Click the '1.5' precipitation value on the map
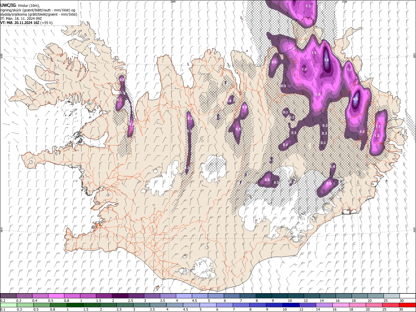The width and height of the screenshot is (416, 312). tap(350, 70)
